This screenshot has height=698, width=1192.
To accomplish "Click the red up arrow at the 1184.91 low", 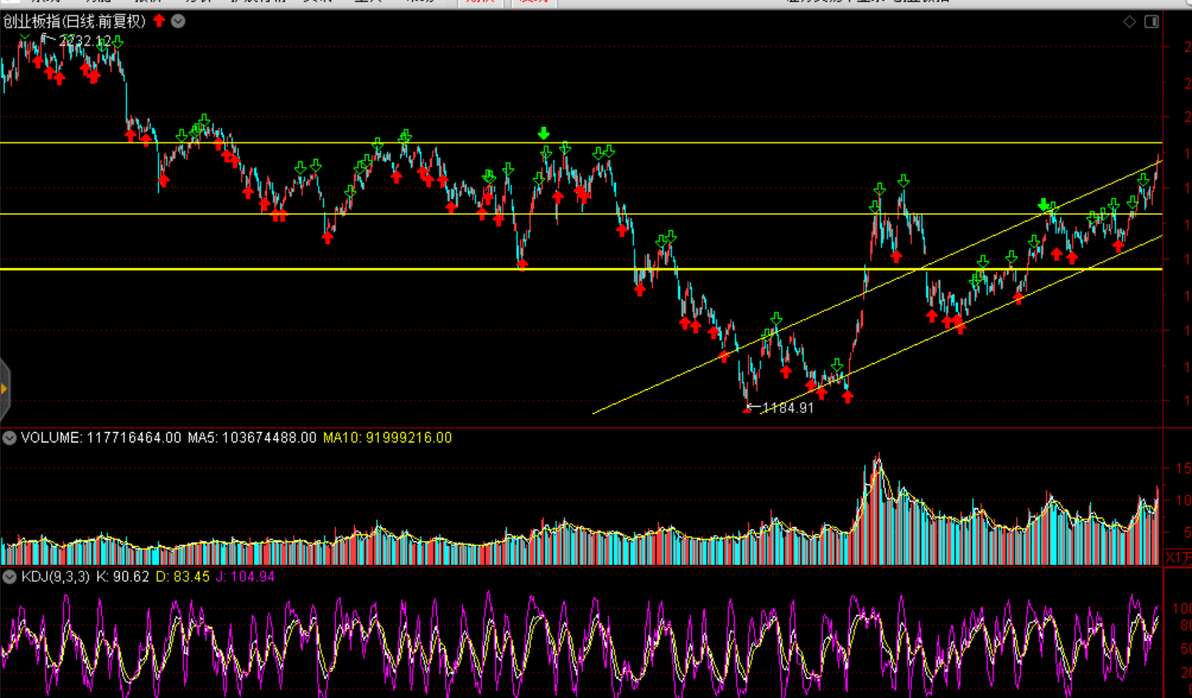I will [747, 409].
